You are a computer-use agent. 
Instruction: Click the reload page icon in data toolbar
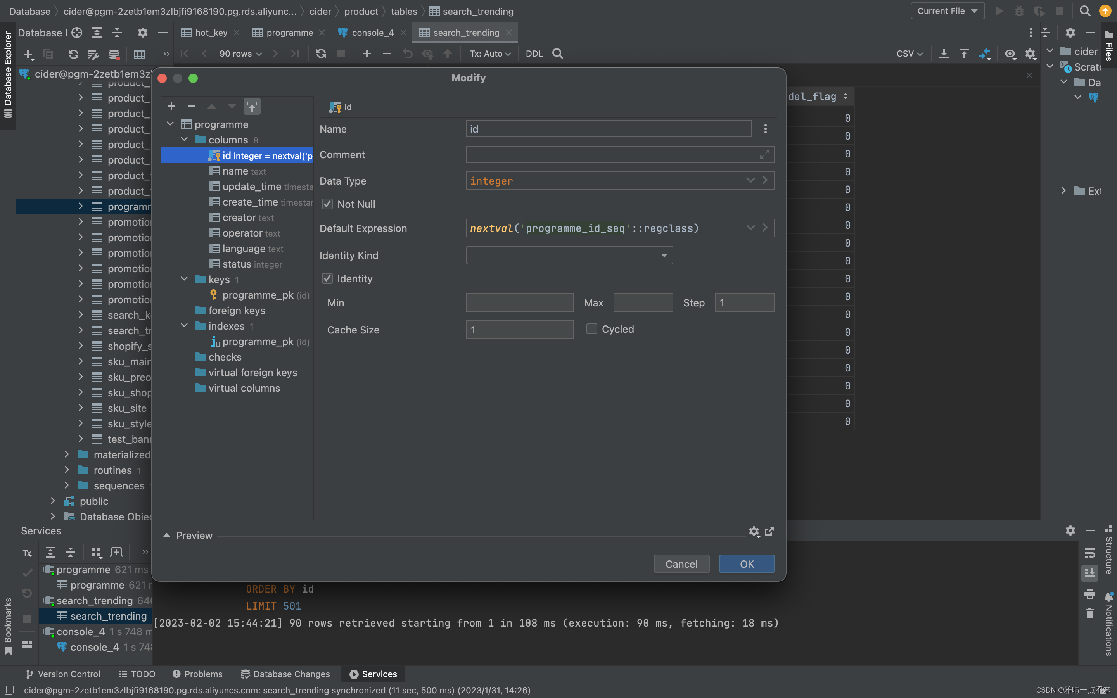coord(321,54)
